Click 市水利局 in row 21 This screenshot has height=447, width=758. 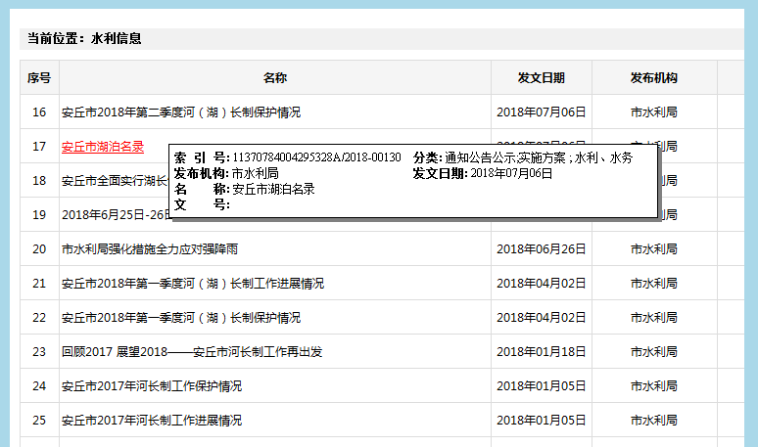tap(654, 284)
